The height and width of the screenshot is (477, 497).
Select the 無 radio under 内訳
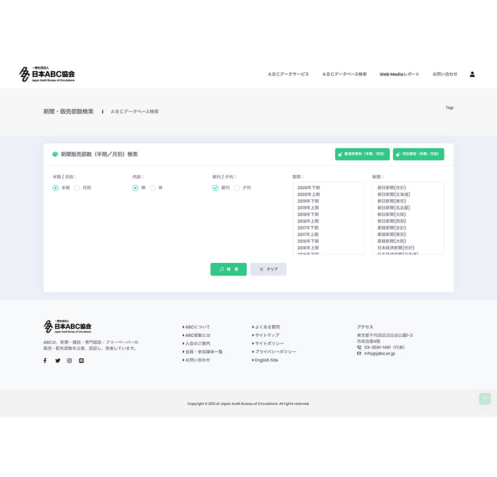(135, 188)
